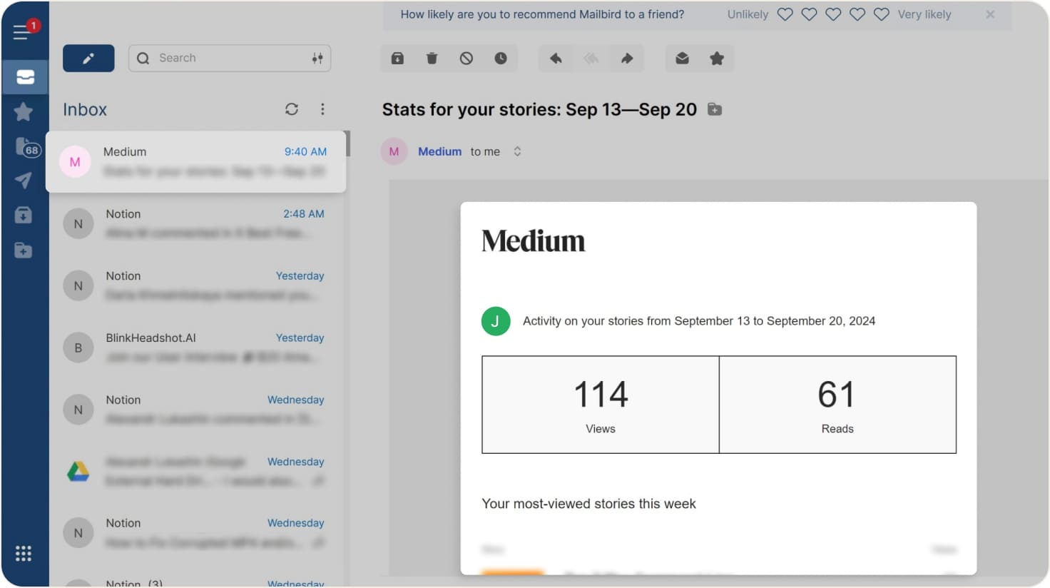Forward the current email
The height and width of the screenshot is (588, 1050).
627,58
